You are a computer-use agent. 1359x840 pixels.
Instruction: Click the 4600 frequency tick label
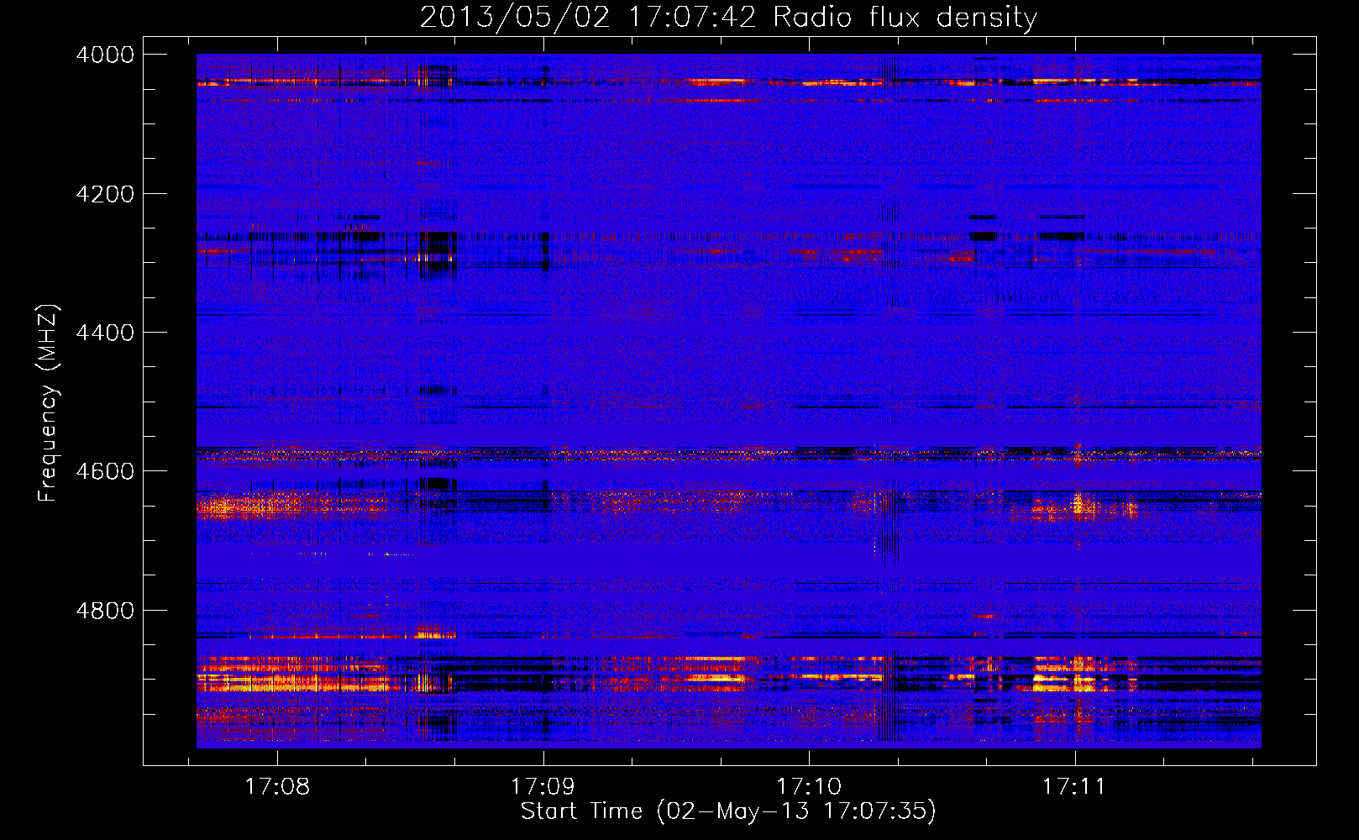105,471
